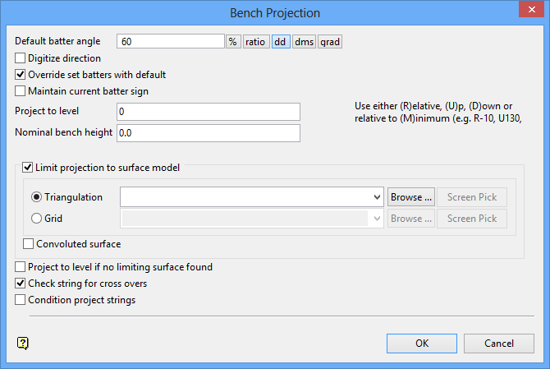
Task: Click the Default batter angle field
Action: tap(171, 41)
